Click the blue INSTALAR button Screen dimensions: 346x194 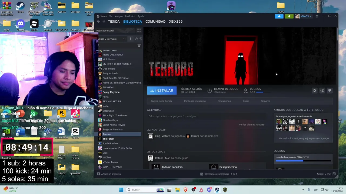coord(162,91)
